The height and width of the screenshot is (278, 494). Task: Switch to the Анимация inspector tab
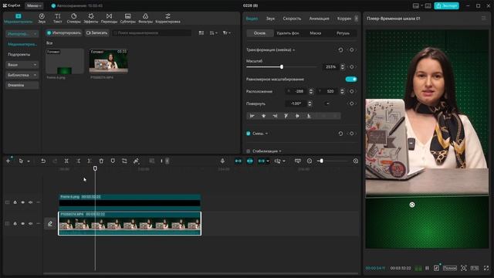pyautogui.click(x=319, y=19)
